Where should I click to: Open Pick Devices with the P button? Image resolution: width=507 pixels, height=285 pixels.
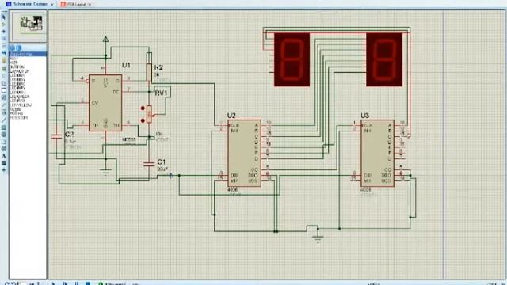[x=12, y=47]
